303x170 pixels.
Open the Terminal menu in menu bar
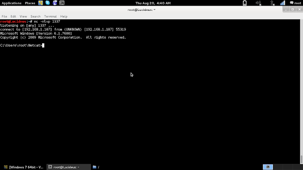point(50,17)
